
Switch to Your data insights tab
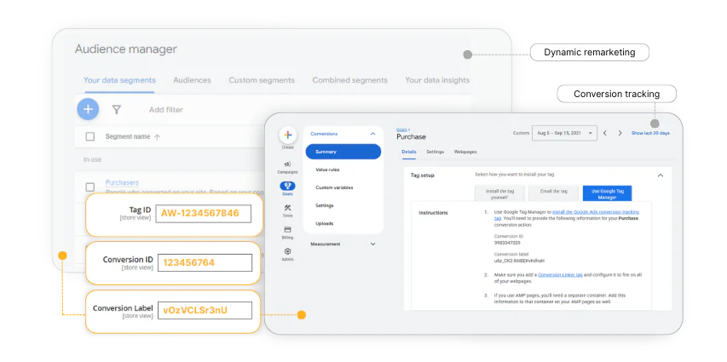[437, 80]
